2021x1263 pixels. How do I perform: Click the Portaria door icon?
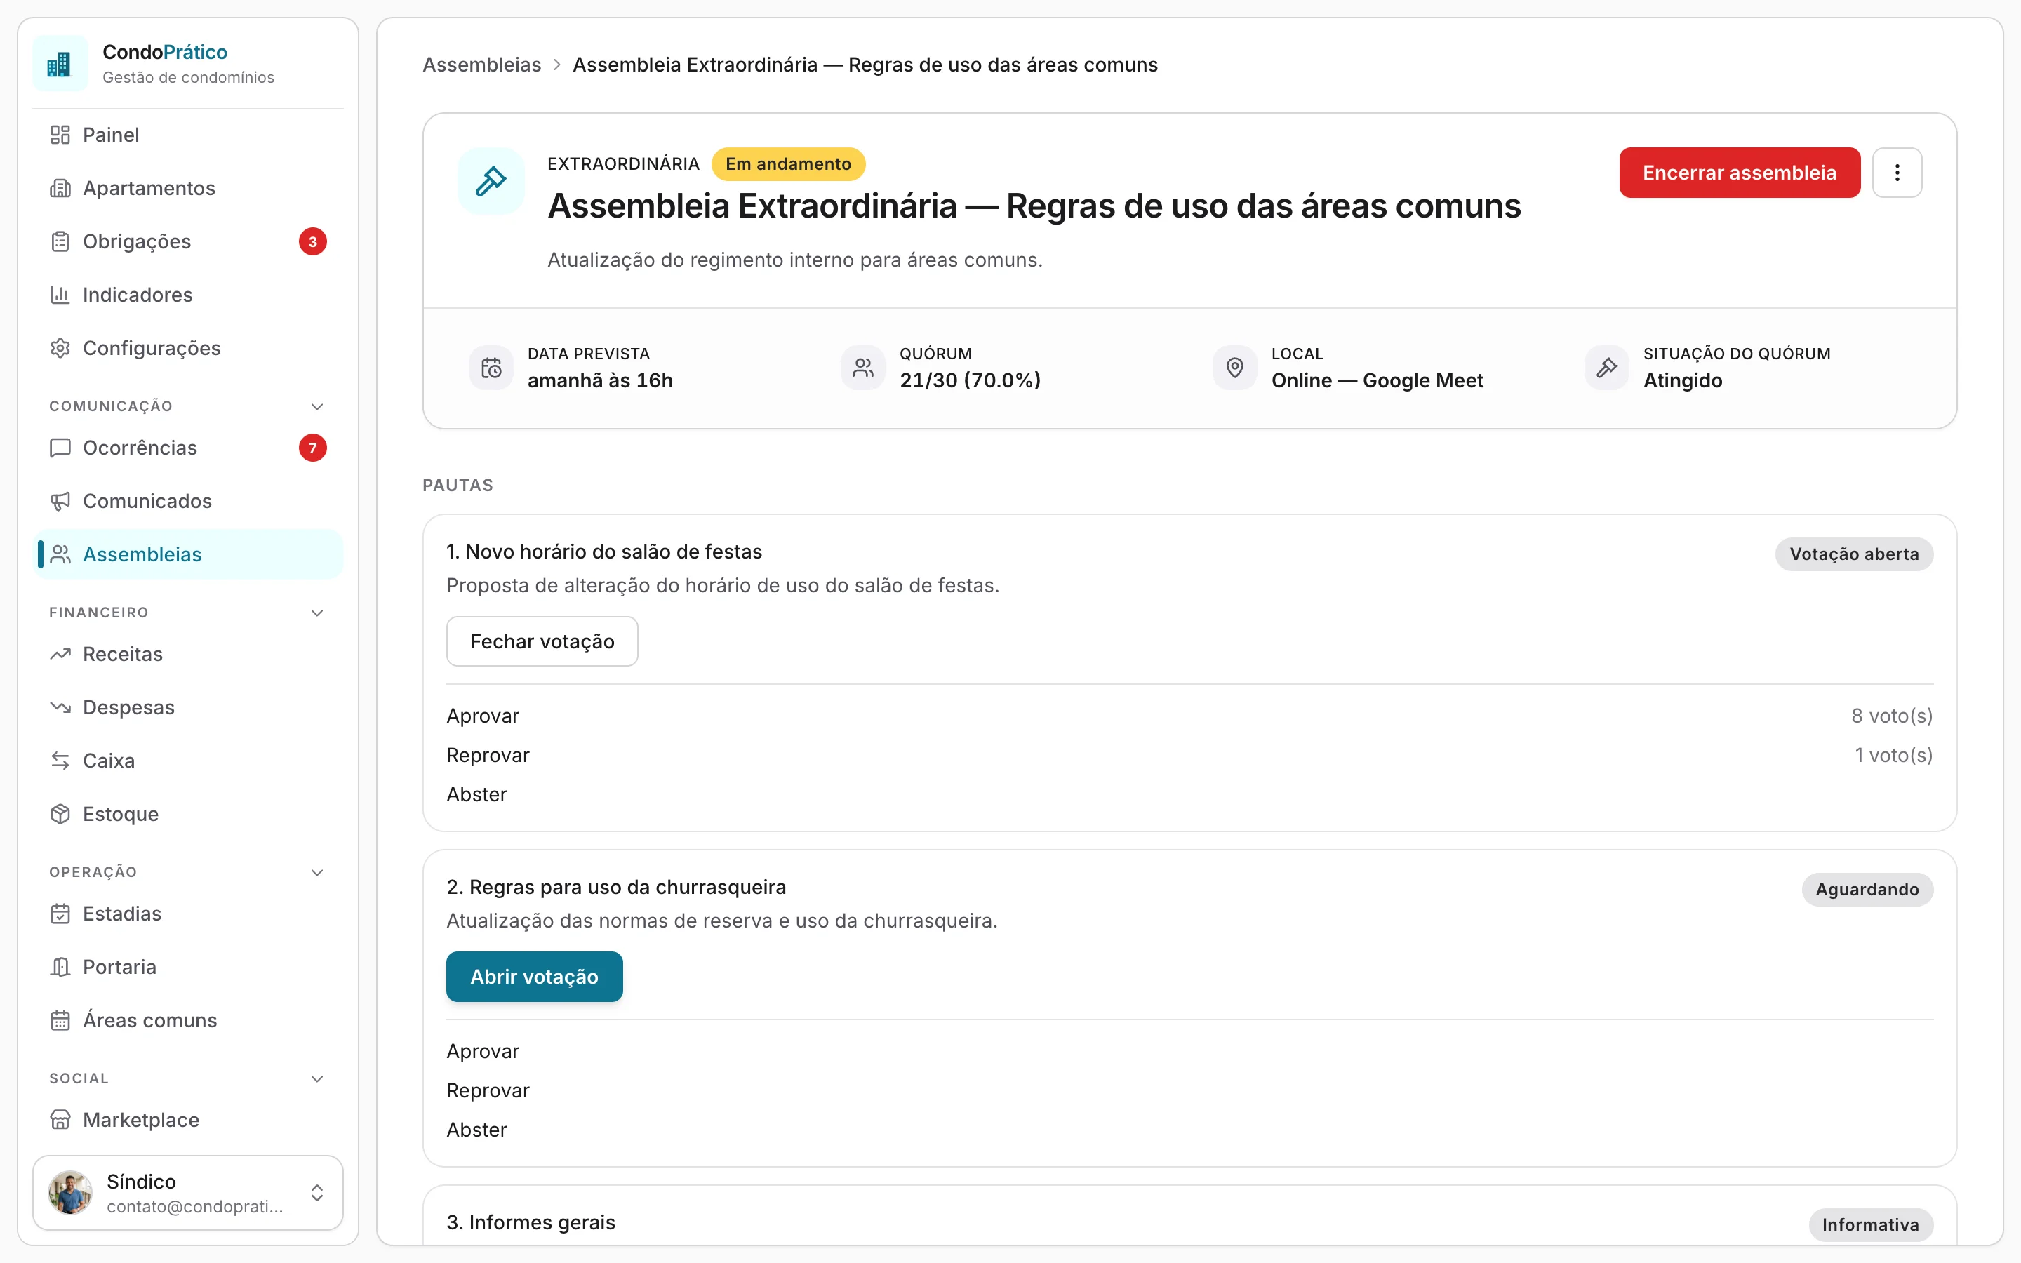60,968
